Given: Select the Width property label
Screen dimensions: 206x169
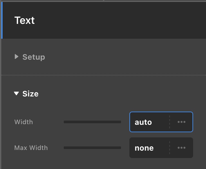Looking at the screenshot, I should (23, 122).
